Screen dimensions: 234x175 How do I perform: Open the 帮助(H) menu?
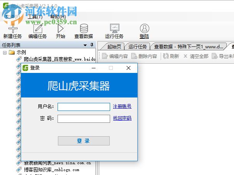click(58, 17)
